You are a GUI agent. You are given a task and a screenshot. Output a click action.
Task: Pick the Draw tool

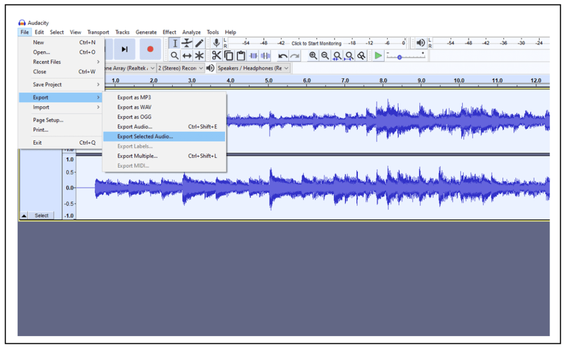coord(199,43)
